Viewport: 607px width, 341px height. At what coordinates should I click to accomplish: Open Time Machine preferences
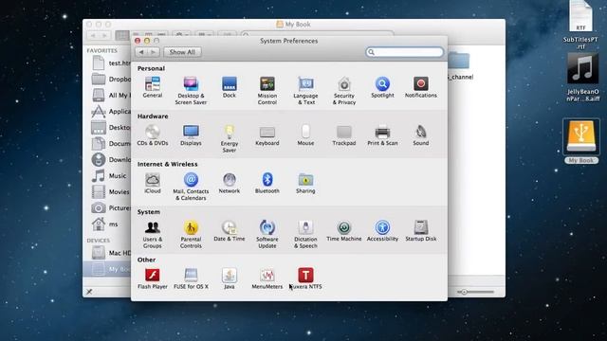point(343,231)
